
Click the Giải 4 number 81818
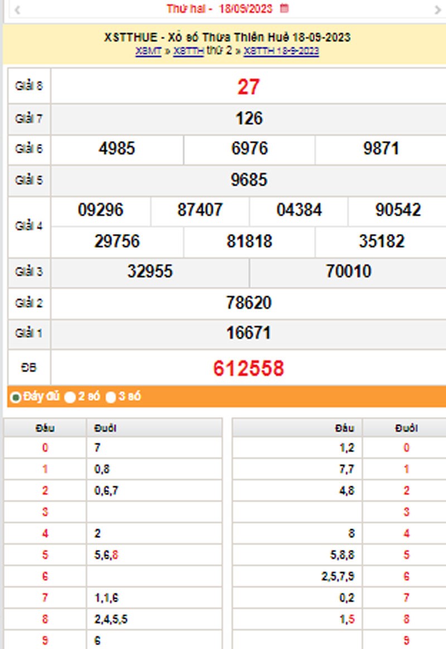249,241
